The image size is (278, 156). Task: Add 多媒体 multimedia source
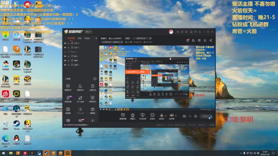pyautogui.click(x=152, y=116)
